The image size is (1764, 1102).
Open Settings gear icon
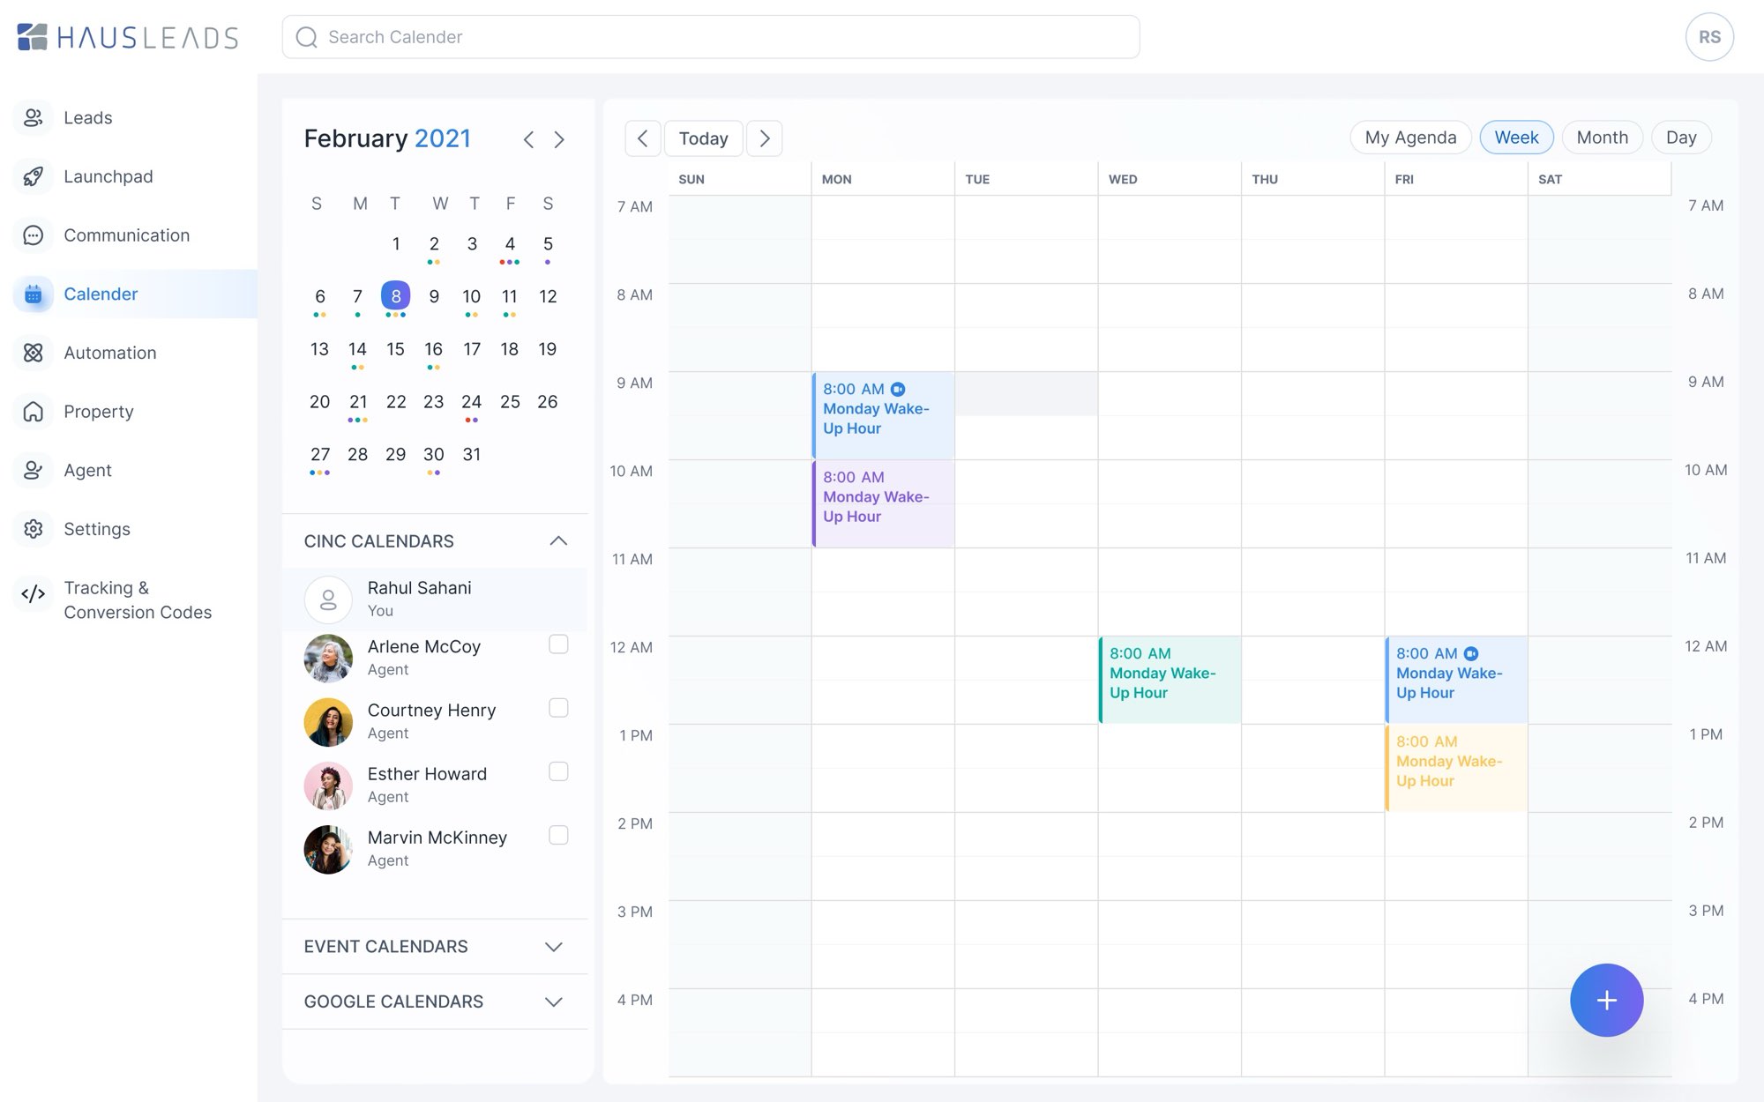point(34,529)
